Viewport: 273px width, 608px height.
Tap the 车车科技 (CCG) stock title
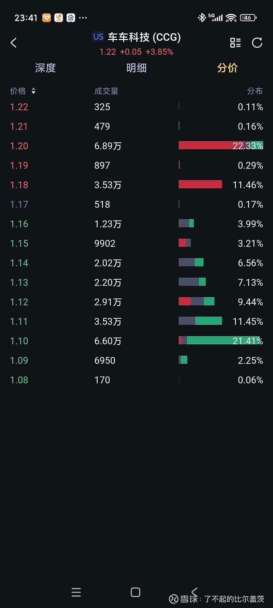click(144, 37)
